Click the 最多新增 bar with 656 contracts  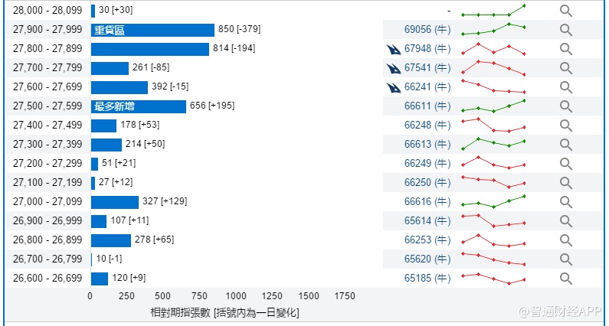point(139,106)
